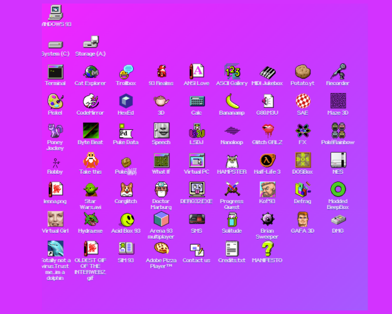Open the Virtual PC icon
The height and width of the screenshot is (314, 392).
pyautogui.click(x=197, y=160)
